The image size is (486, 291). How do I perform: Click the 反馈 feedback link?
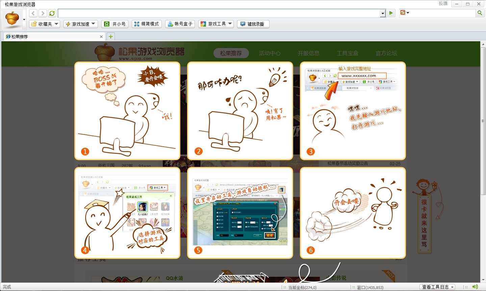coord(443,4)
